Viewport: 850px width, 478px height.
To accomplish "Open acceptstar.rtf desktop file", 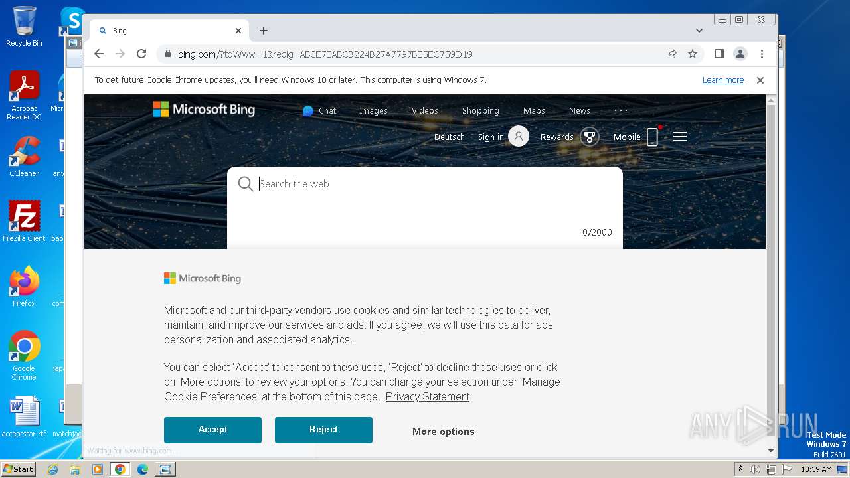I will (x=24, y=417).
